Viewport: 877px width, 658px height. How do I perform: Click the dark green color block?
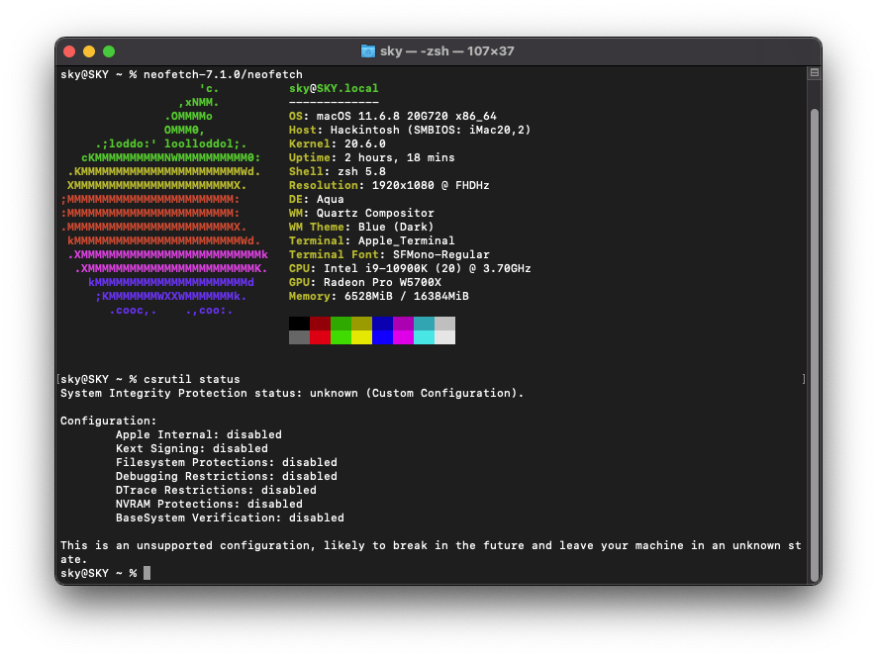[341, 324]
